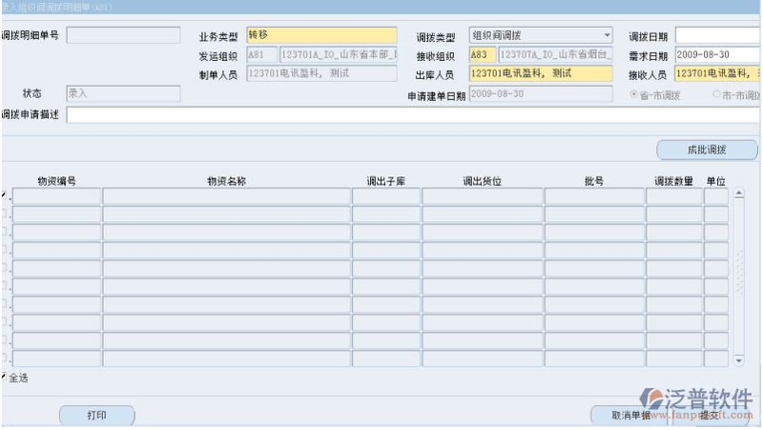Screen dimensions: 763x430
Task: Click first row's 调拨数量 cell
Action: (673, 196)
